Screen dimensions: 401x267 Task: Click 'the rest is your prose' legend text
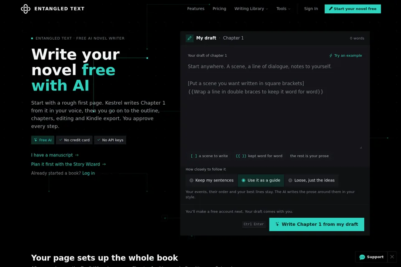tap(309, 156)
